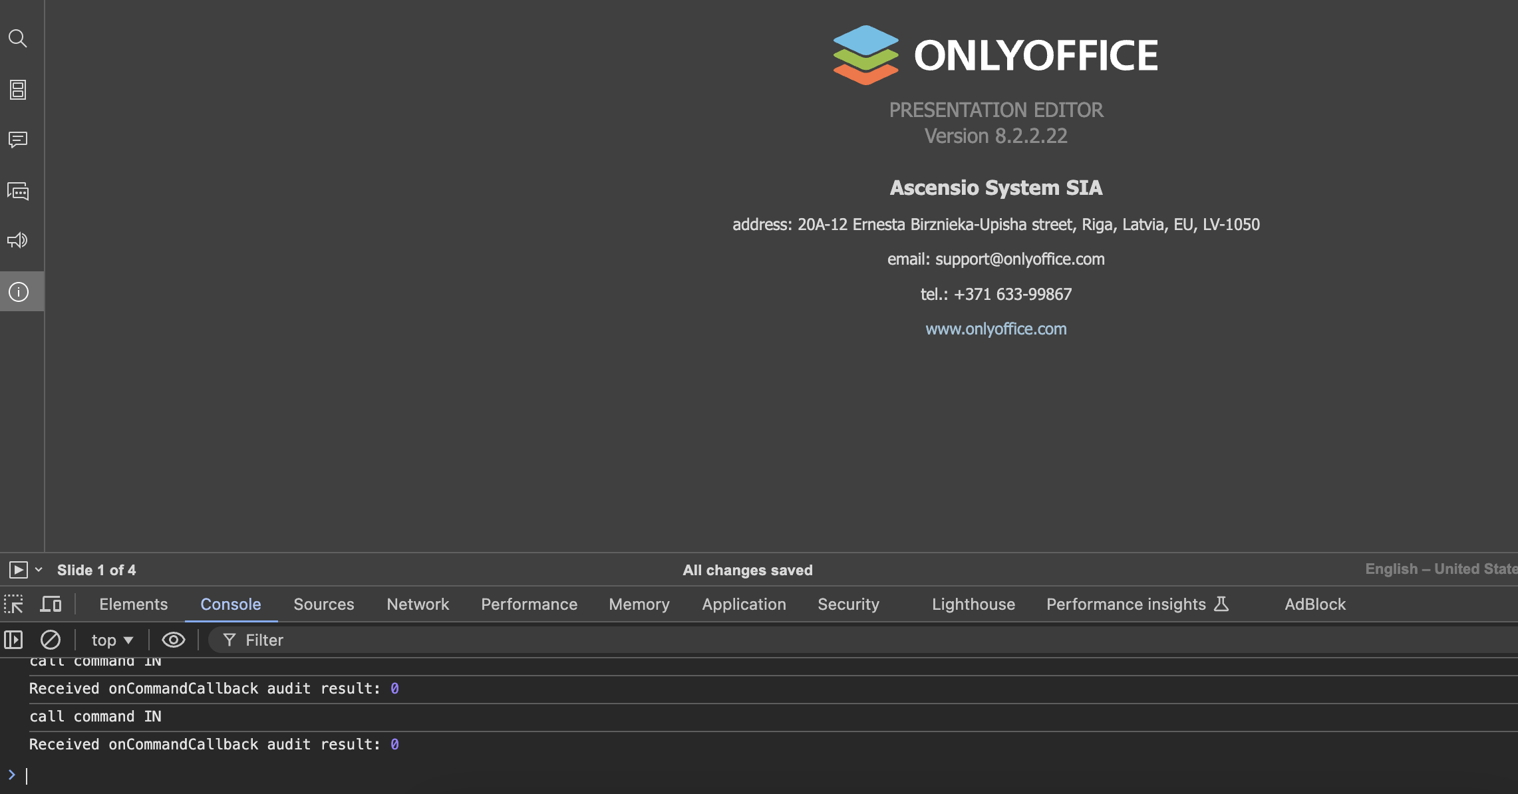Open the AdBlock tab
The width and height of the screenshot is (1518, 794).
click(1315, 604)
